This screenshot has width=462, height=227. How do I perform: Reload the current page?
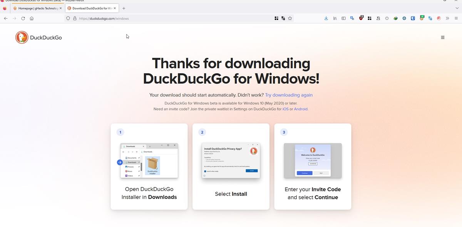click(x=23, y=18)
